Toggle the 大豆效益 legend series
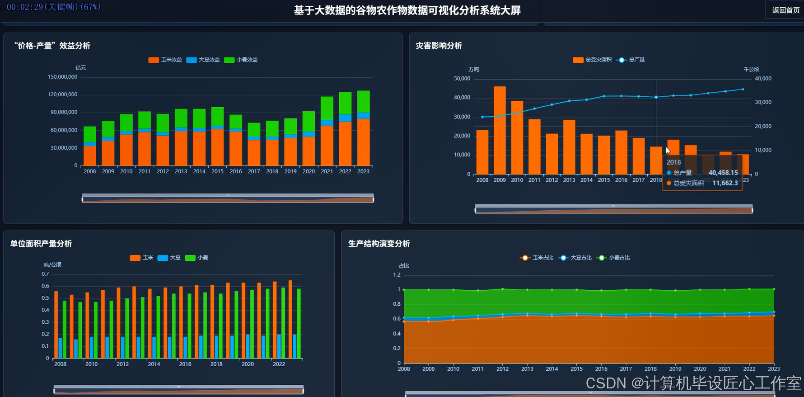Screen dimensions: 804x397 coord(203,60)
